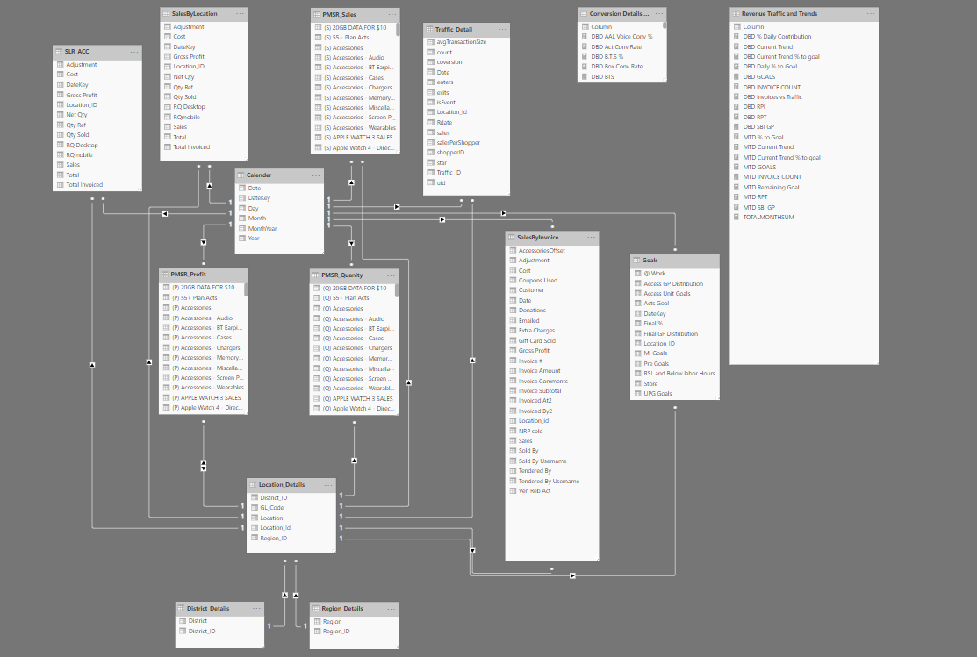Image resolution: width=977 pixels, height=657 pixels.
Task: Open more options on Traffic_Detail table
Action: coord(502,29)
